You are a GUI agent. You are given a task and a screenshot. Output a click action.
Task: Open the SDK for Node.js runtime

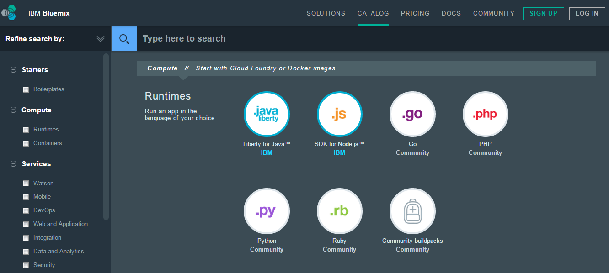click(x=339, y=114)
